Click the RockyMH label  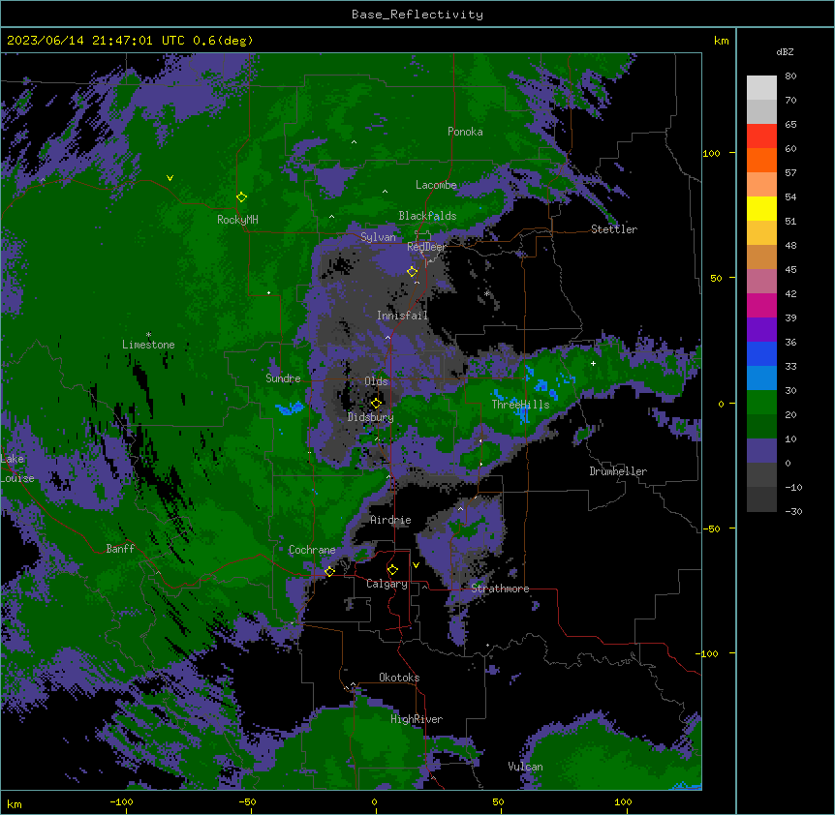[237, 220]
